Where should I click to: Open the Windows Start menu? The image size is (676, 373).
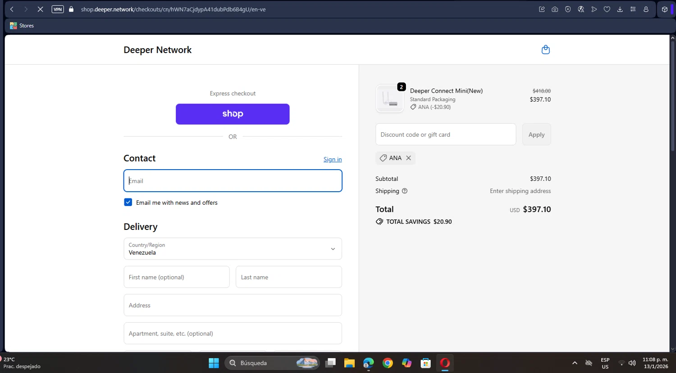point(214,363)
